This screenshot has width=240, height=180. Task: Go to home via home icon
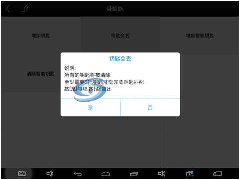(x=106, y=174)
